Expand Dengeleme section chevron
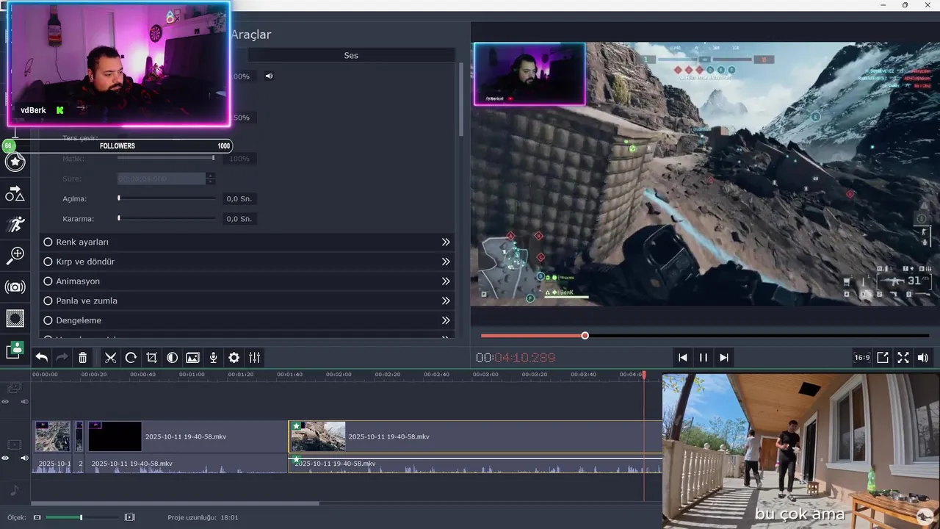Image resolution: width=940 pixels, height=529 pixels. (x=446, y=320)
